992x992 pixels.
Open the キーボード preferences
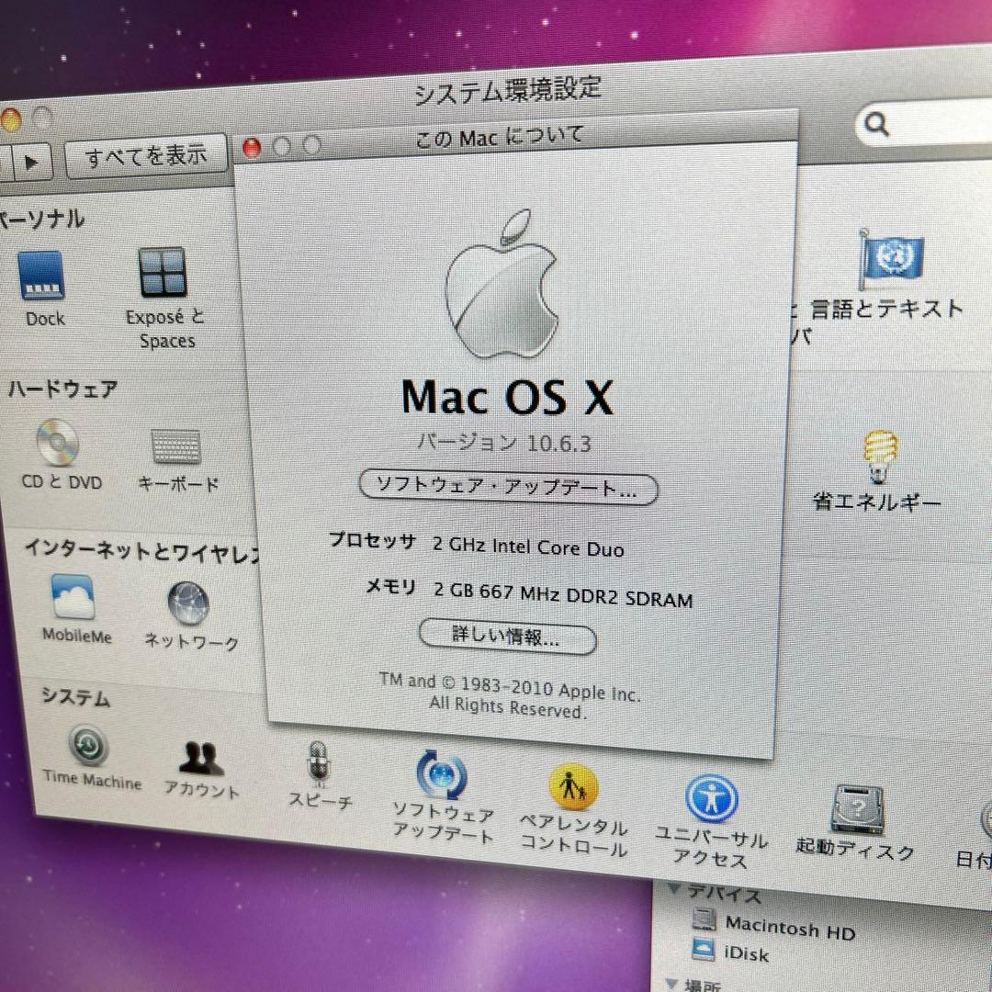point(177,447)
